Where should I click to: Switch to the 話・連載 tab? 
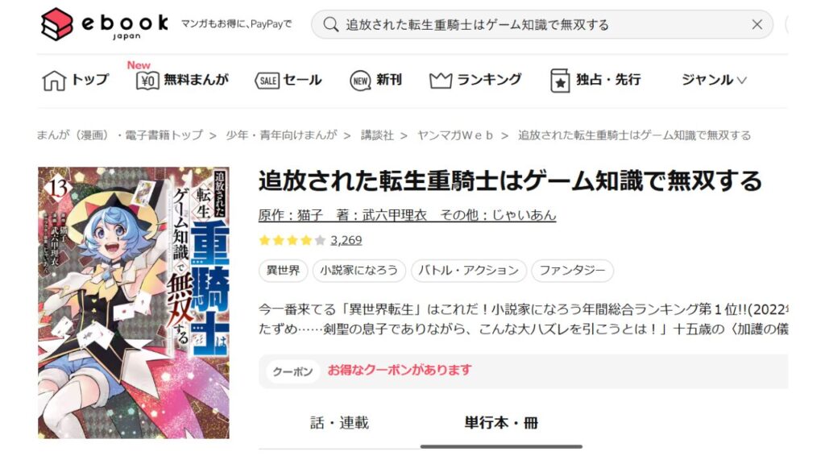[x=339, y=422]
